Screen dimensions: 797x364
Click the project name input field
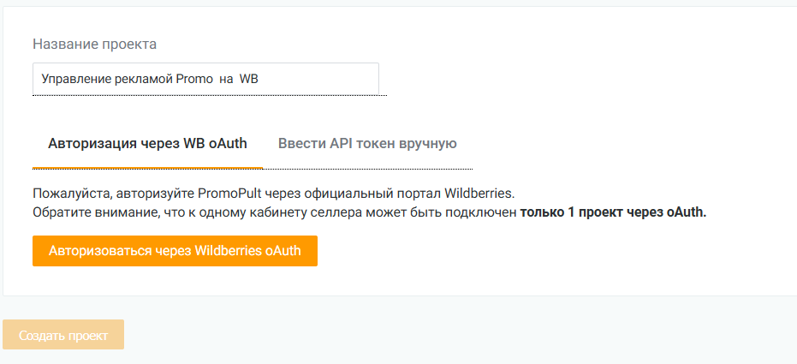(205, 79)
